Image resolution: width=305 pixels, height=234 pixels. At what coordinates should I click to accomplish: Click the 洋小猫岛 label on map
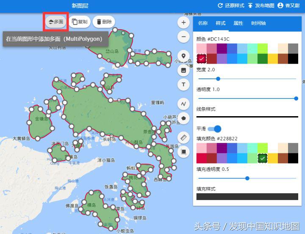(x=106, y=160)
